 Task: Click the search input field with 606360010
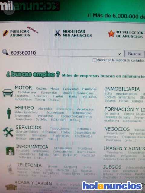(x=66, y=53)
